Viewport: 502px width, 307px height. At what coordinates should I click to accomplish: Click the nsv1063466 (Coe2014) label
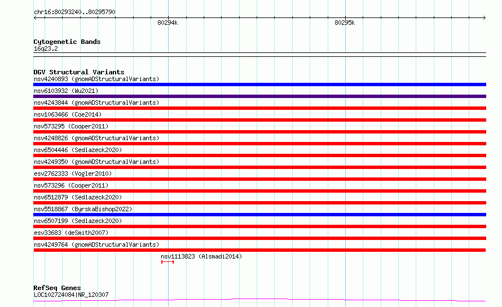(x=68, y=114)
